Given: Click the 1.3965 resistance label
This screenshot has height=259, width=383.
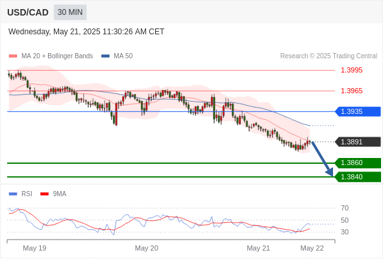Looking at the screenshot, I should 351,91.
